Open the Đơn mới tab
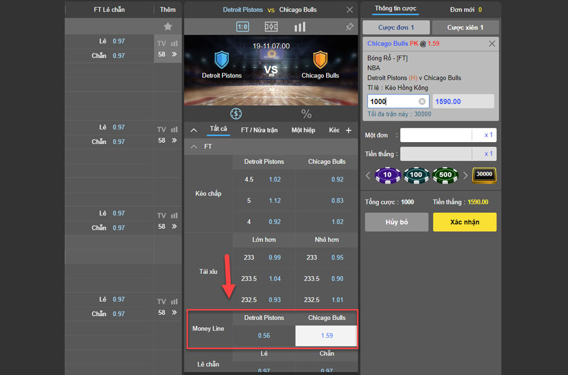This screenshot has width=568, height=375. [x=466, y=10]
